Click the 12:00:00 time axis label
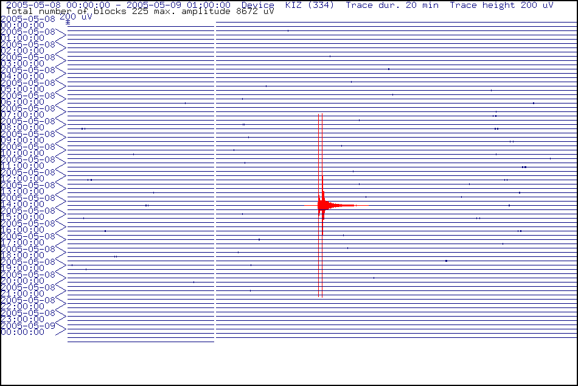The width and height of the screenshot is (578, 386). click(23, 178)
